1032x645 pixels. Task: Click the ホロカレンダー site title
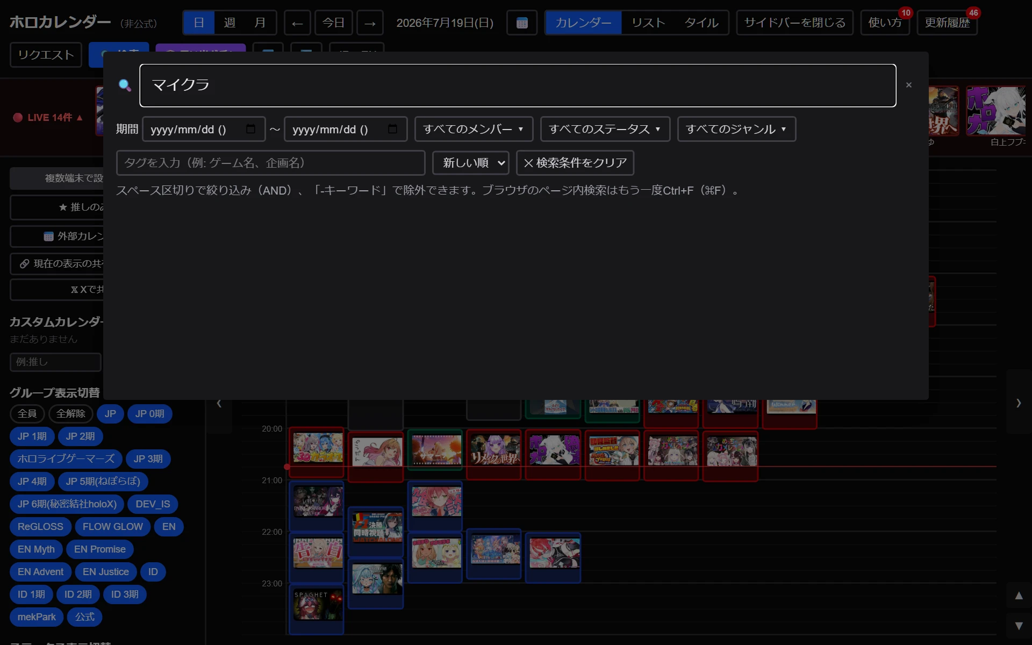point(60,22)
